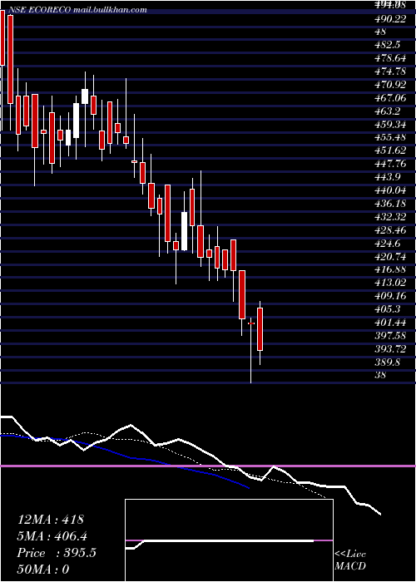Click the 397.58 price axis label

click(x=390, y=335)
